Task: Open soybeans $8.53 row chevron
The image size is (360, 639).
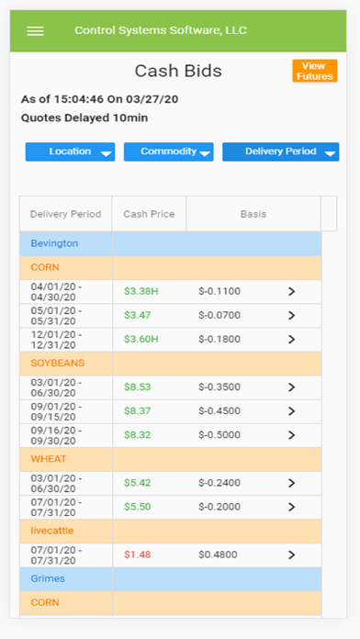Action: pyautogui.click(x=291, y=387)
